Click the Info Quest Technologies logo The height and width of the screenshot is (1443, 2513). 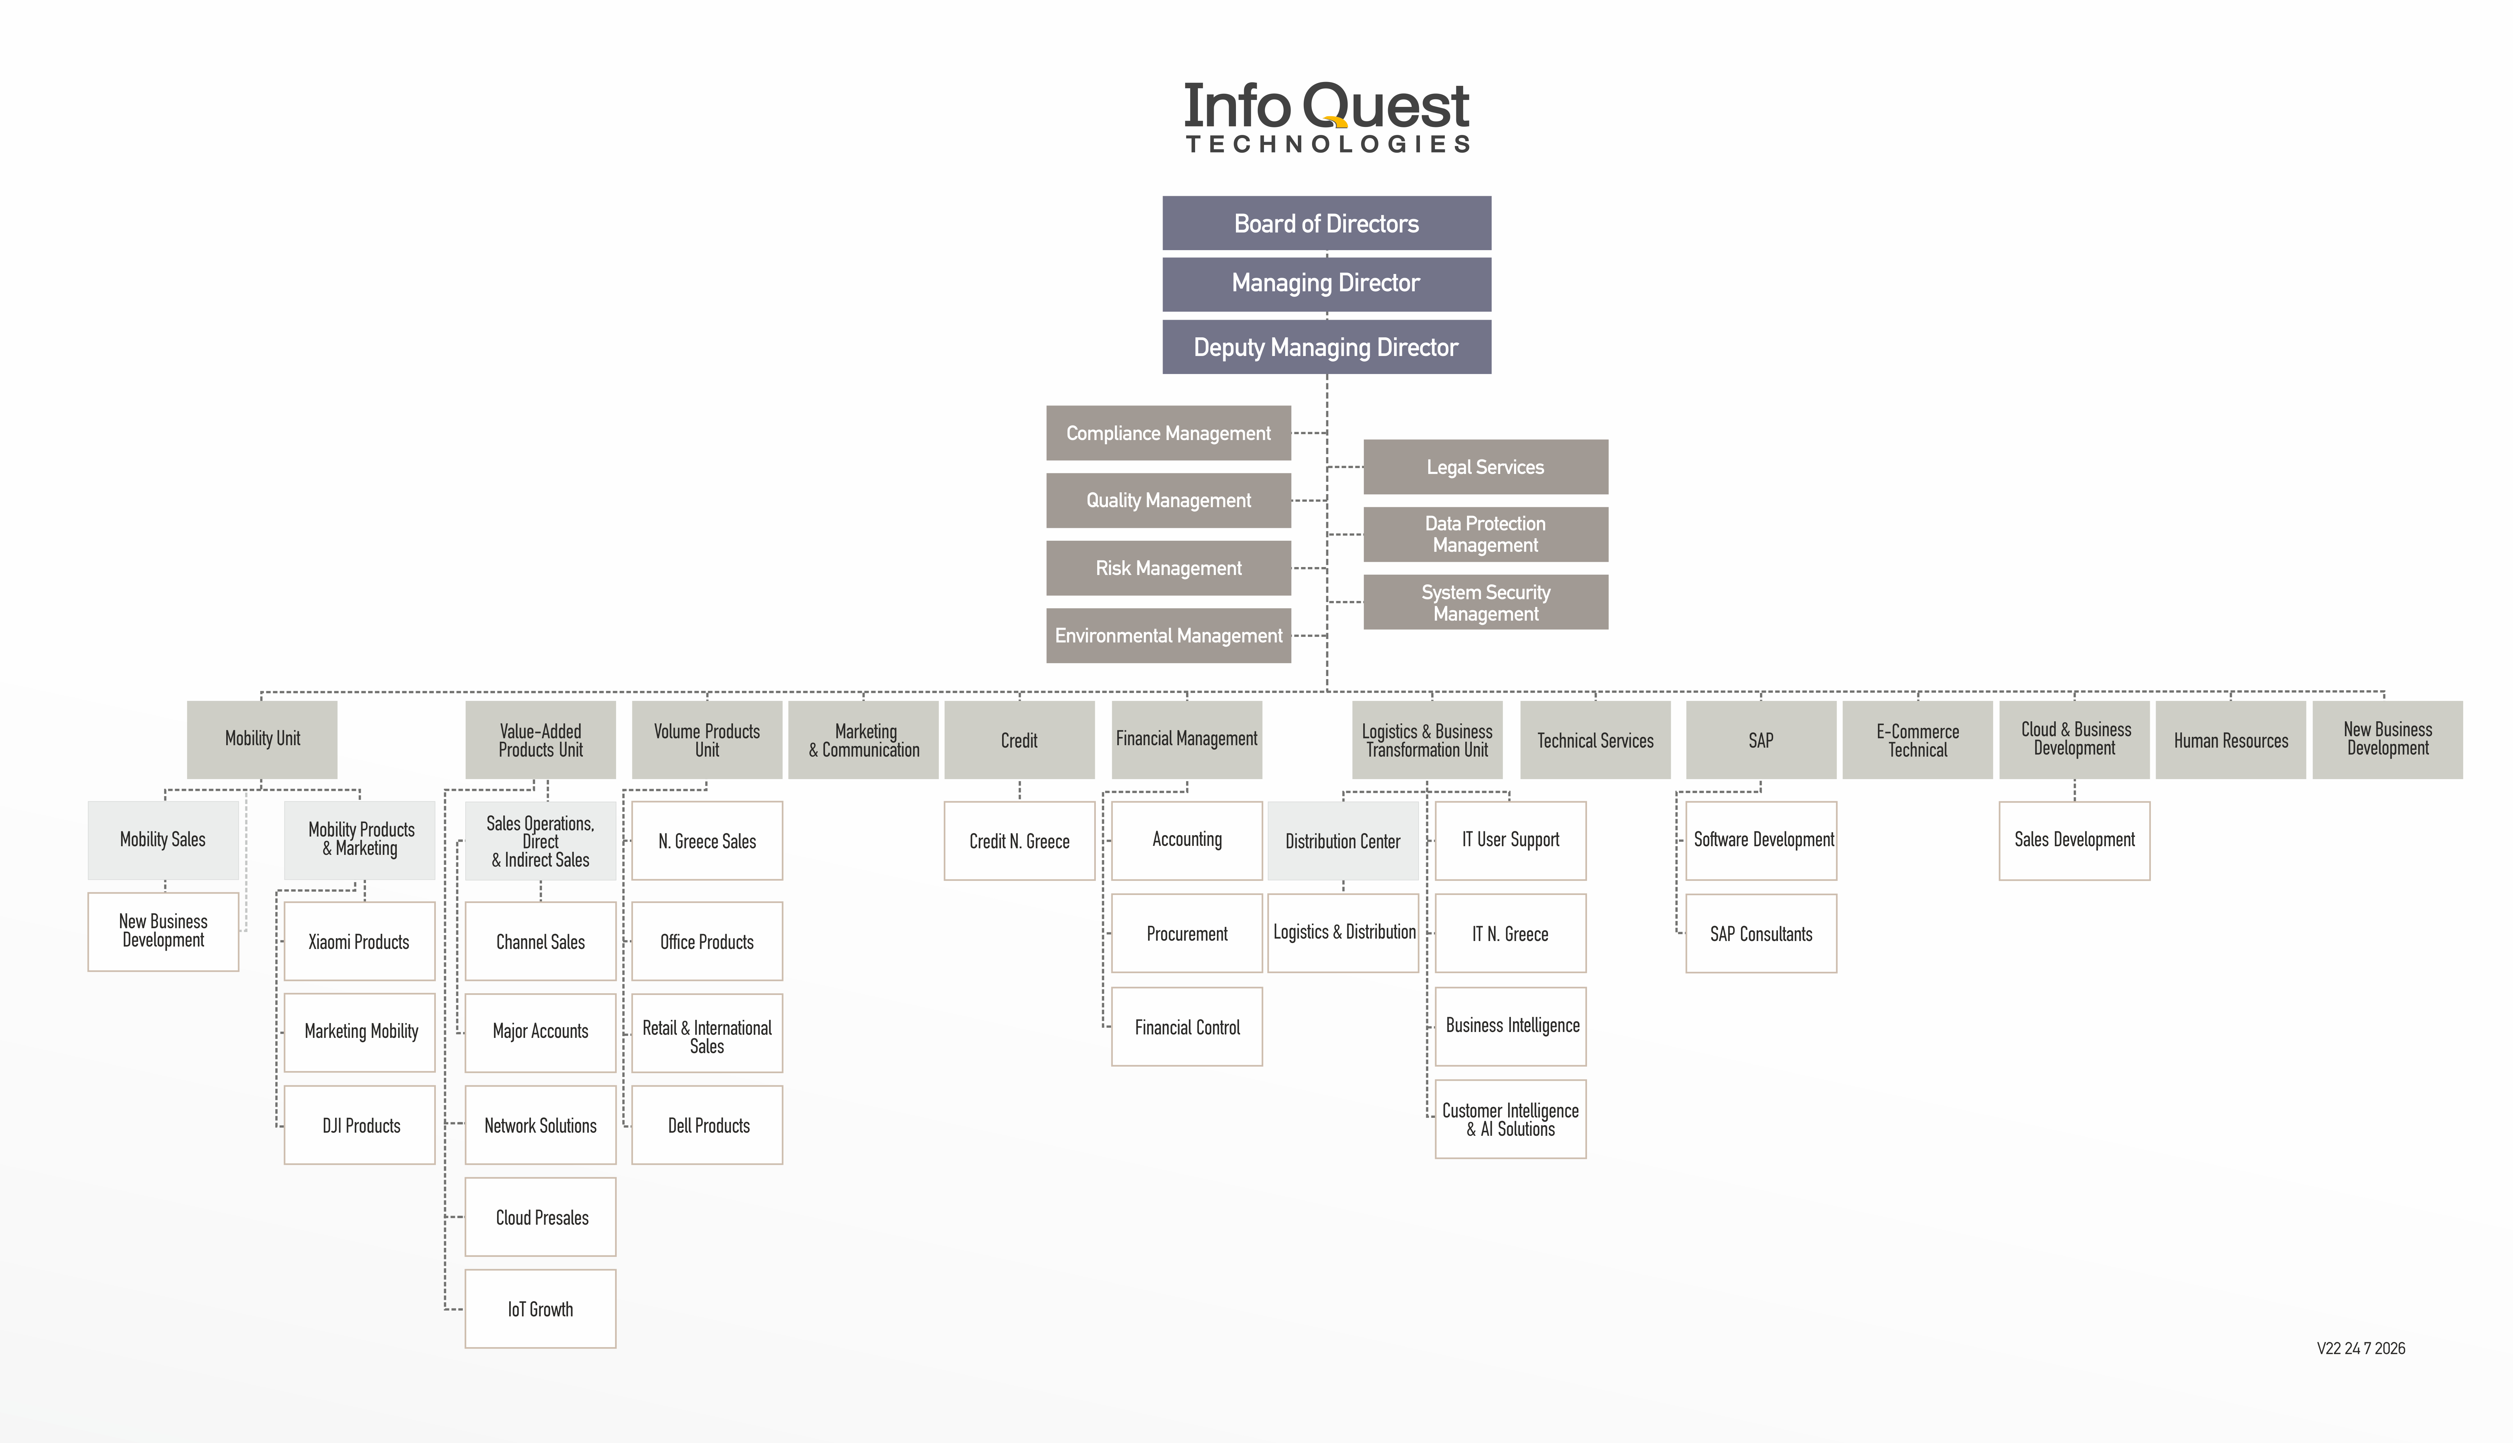tap(1327, 117)
